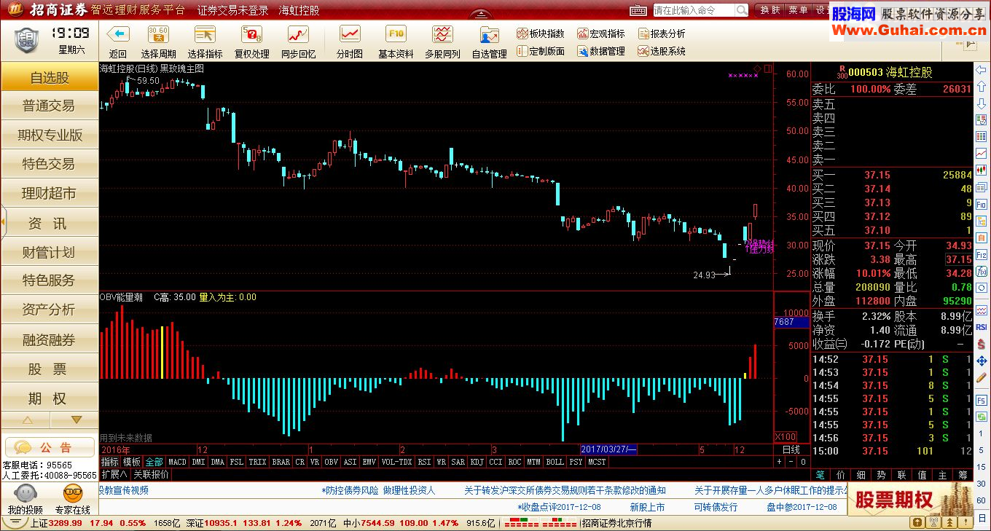Select the 势 trend tab
Screen dimensions: 991x531
click(881, 474)
